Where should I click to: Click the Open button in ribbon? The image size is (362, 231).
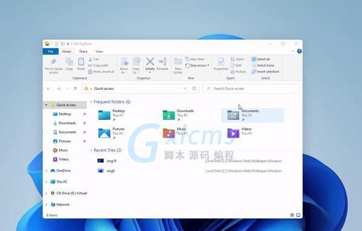(238, 59)
